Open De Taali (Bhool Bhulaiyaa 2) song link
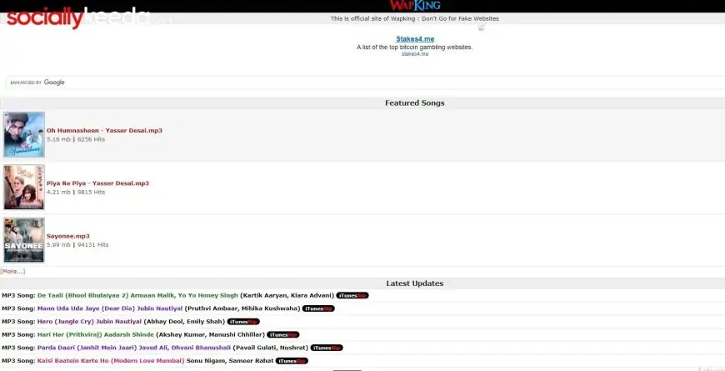 pos(137,295)
